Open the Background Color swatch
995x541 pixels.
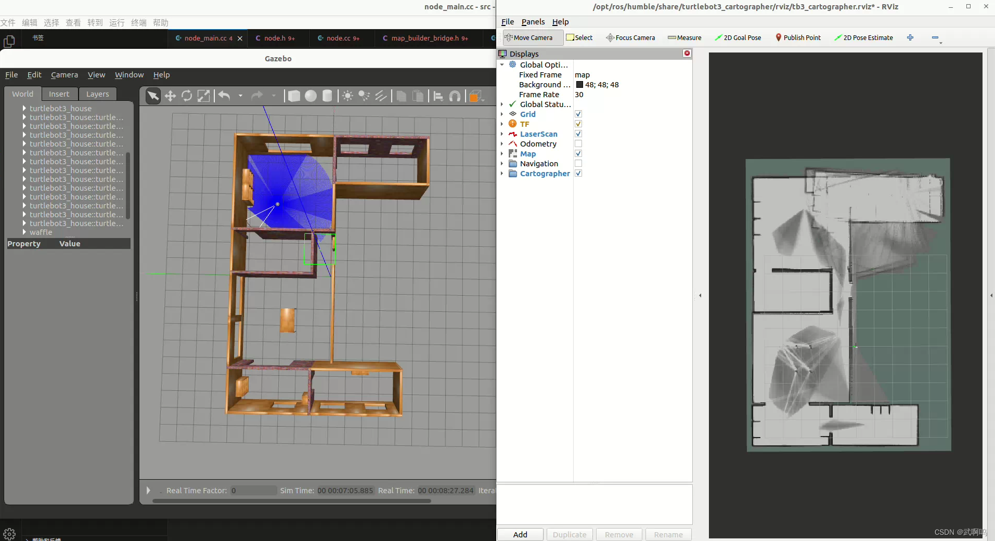(580, 85)
